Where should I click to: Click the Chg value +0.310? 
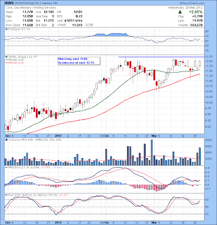pyautogui.click(x=197, y=16)
